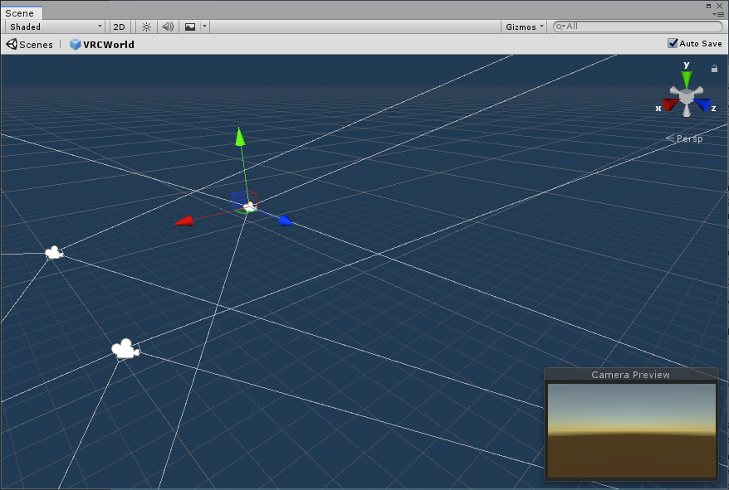The image size is (729, 490).
Task: Select the small camera gizmo at left edge
Action: [54, 253]
